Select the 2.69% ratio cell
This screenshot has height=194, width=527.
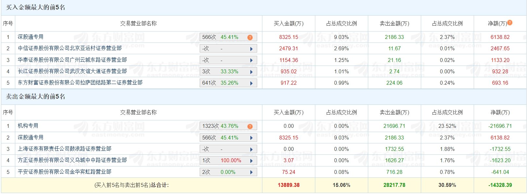[x=342, y=49]
